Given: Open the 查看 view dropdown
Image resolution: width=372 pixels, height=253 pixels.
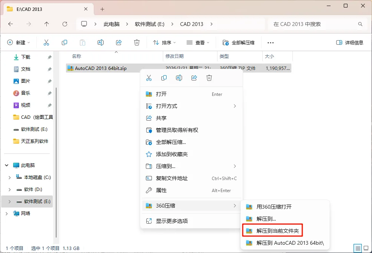Looking at the screenshot, I should [198, 42].
